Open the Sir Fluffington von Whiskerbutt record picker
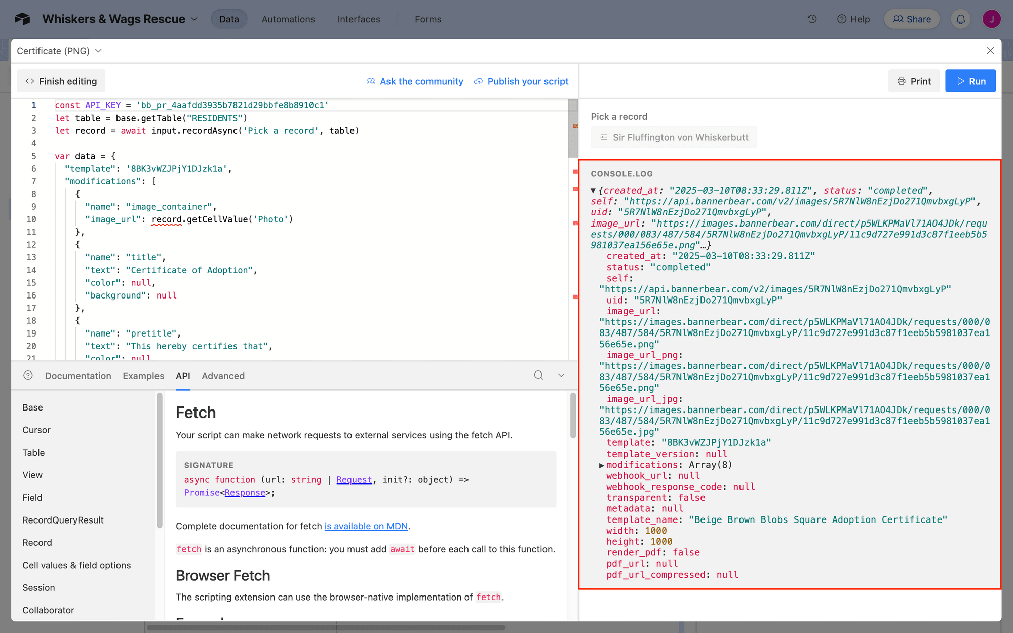 coord(674,137)
